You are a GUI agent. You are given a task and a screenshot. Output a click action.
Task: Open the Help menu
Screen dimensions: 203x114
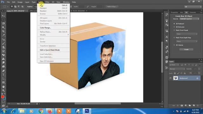[x=74, y=2]
